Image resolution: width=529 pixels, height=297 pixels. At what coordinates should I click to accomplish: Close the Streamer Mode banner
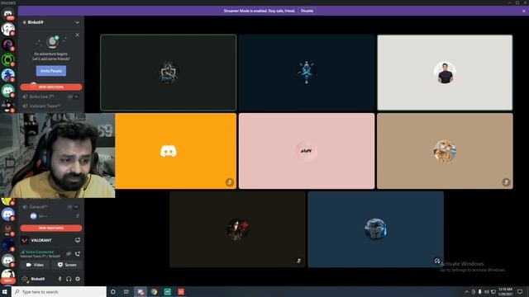pyautogui.click(x=523, y=11)
